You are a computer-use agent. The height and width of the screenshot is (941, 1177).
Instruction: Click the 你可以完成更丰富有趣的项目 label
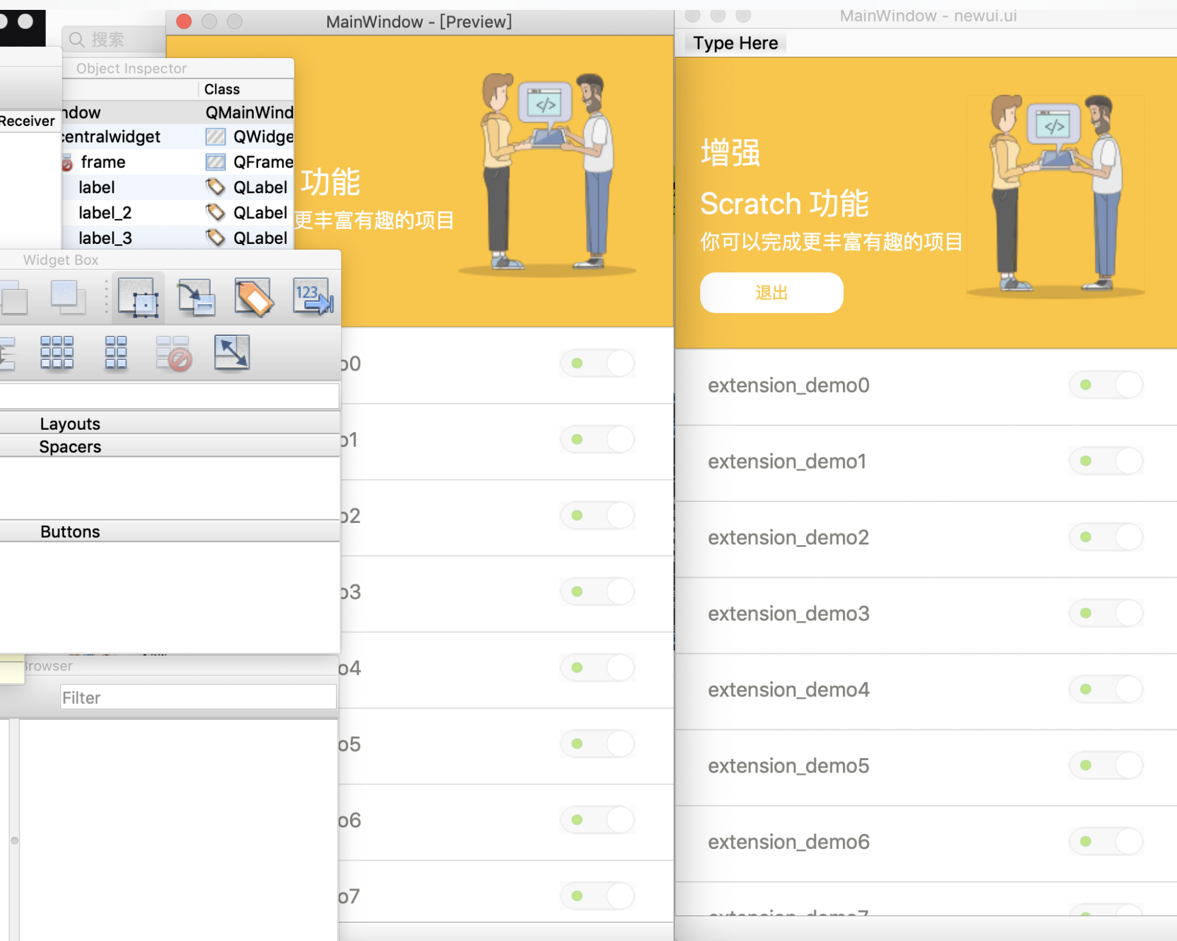pos(831,241)
